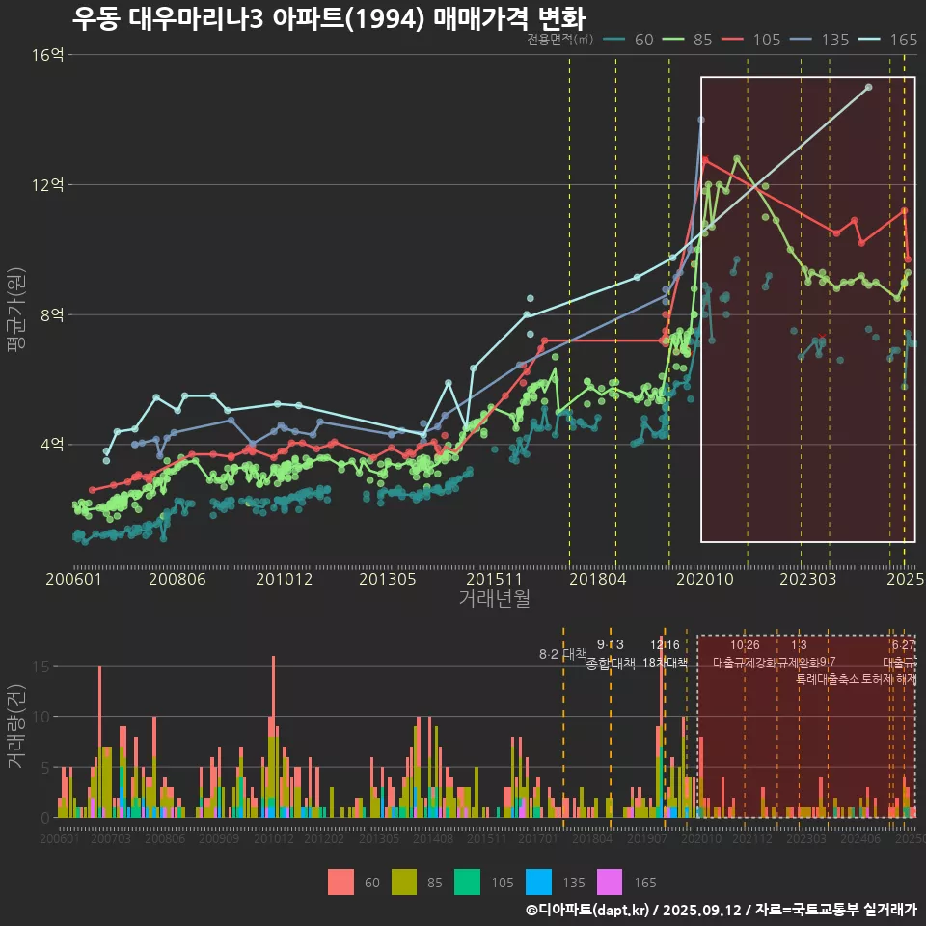Click the blue-gray 135㎡ line legend entry

[x=820, y=40]
